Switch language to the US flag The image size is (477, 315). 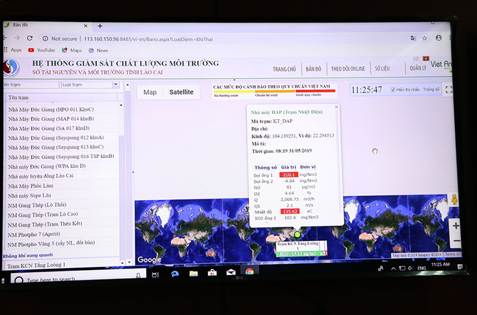coord(416,58)
